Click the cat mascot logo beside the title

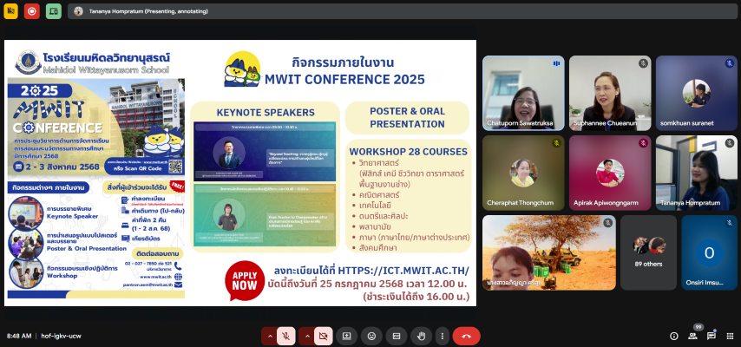click(x=242, y=69)
